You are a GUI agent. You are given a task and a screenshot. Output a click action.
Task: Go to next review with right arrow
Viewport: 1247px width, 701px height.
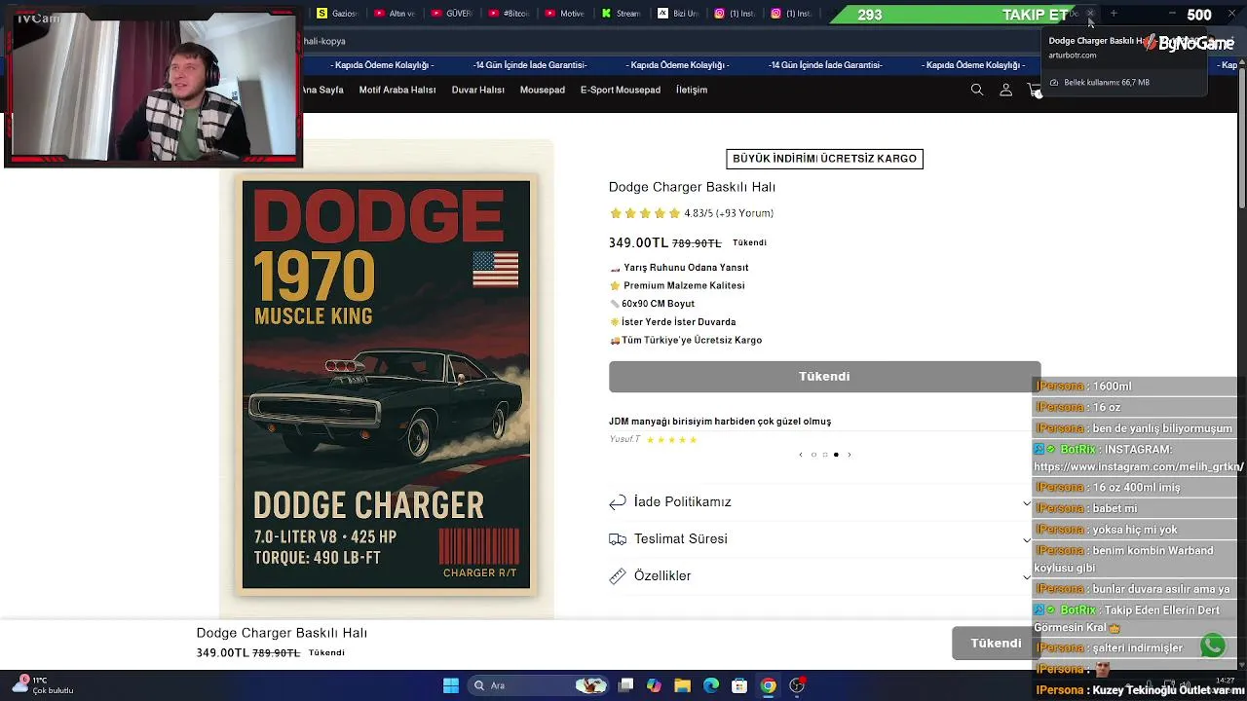[849, 455]
